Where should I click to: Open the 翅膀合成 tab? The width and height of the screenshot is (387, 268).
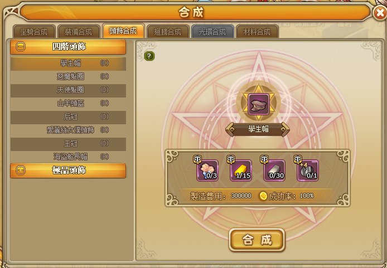[168, 32]
